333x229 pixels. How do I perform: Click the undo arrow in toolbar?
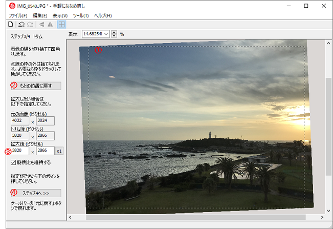[21, 24]
